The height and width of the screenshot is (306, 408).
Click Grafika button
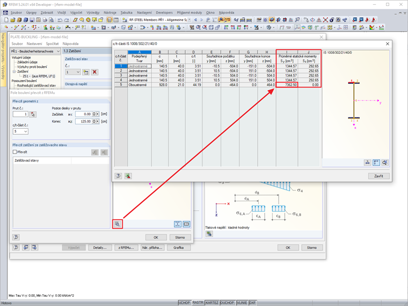point(178,247)
